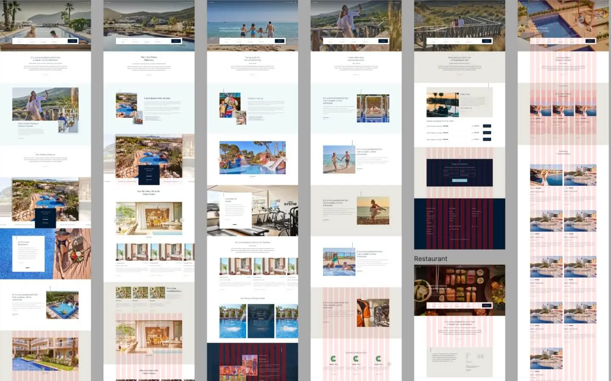Click the dark navy footer section

click(460, 224)
